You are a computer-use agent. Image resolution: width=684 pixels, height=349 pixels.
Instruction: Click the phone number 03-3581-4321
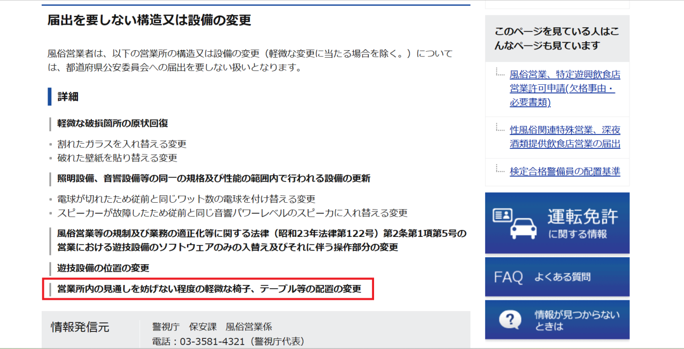pyautogui.click(x=213, y=341)
